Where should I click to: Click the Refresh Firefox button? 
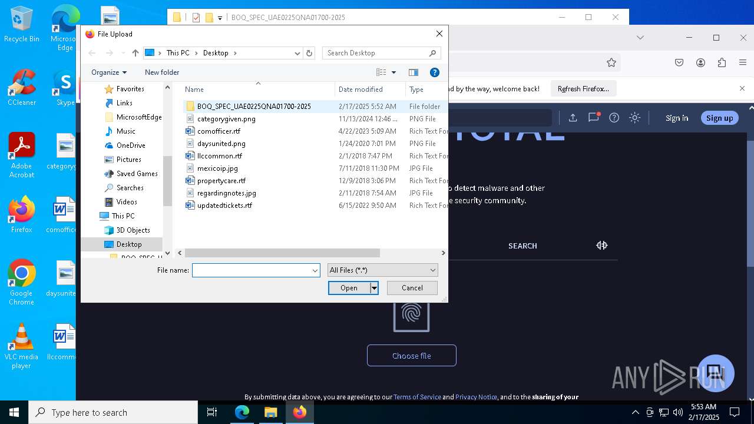583,89
